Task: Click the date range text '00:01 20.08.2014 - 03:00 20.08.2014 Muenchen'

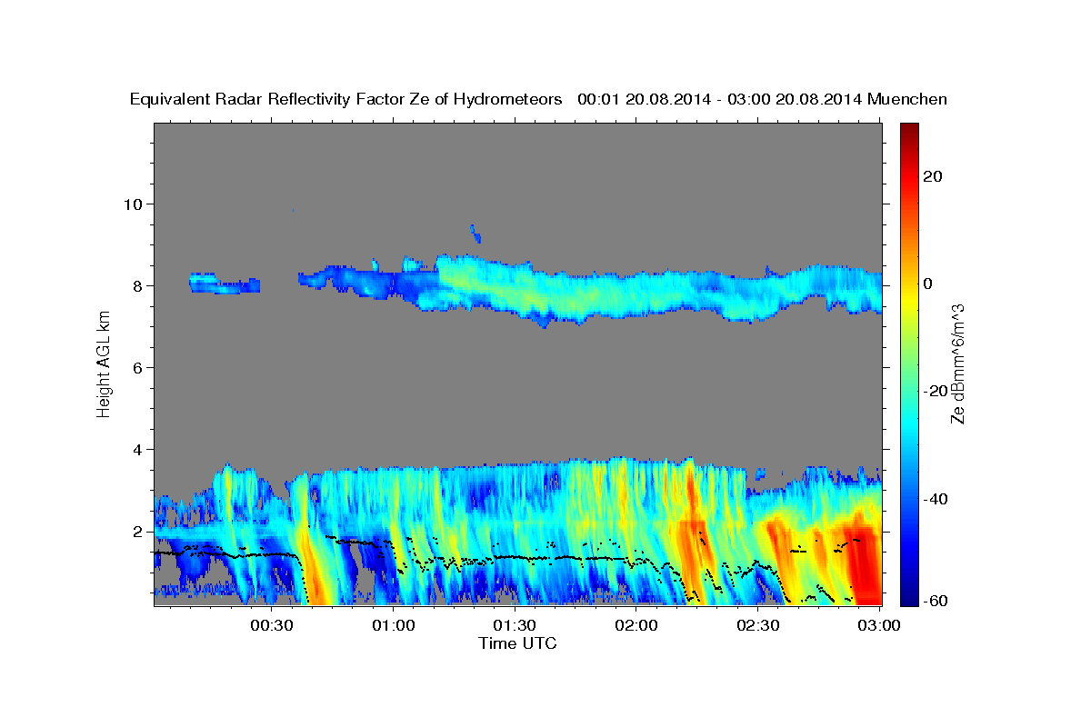Action: pos(762,100)
